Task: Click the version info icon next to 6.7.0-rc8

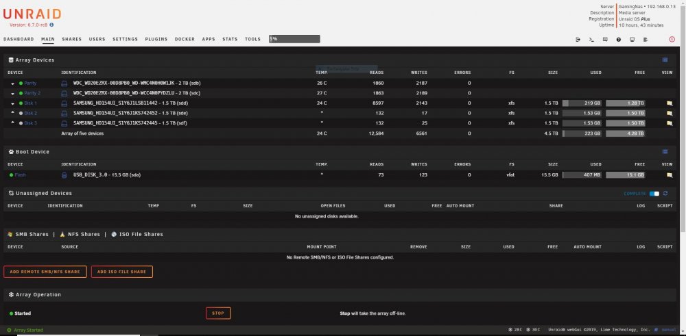Action: tap(51, 25)
